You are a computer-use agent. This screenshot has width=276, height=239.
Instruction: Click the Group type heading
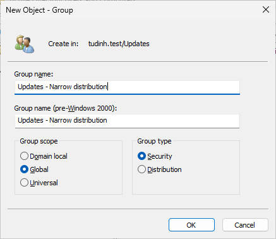[154, 141]
